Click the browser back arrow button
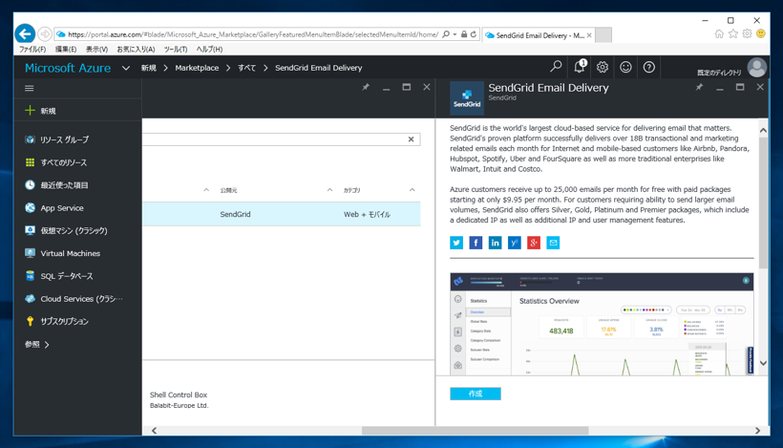The height and width of the screenshot is (448, 783). point(25,34)
